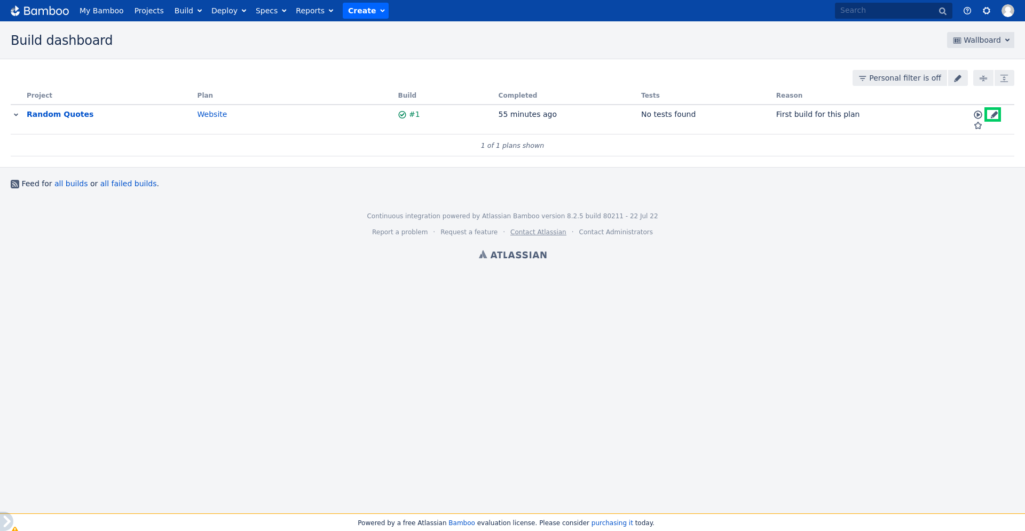Click the 55 minutes ago cell
This screenshot has width=1025, height=531.
pos(527,114)
